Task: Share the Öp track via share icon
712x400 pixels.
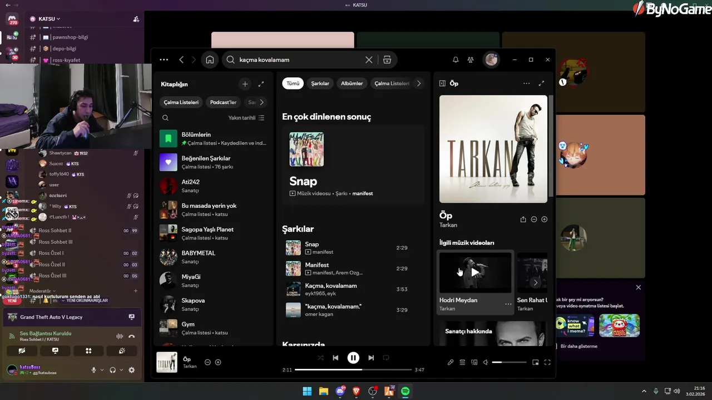Action: 523,219
